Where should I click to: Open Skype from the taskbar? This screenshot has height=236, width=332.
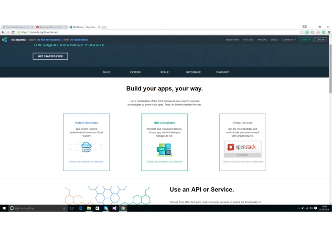click(x=106, y=208)
